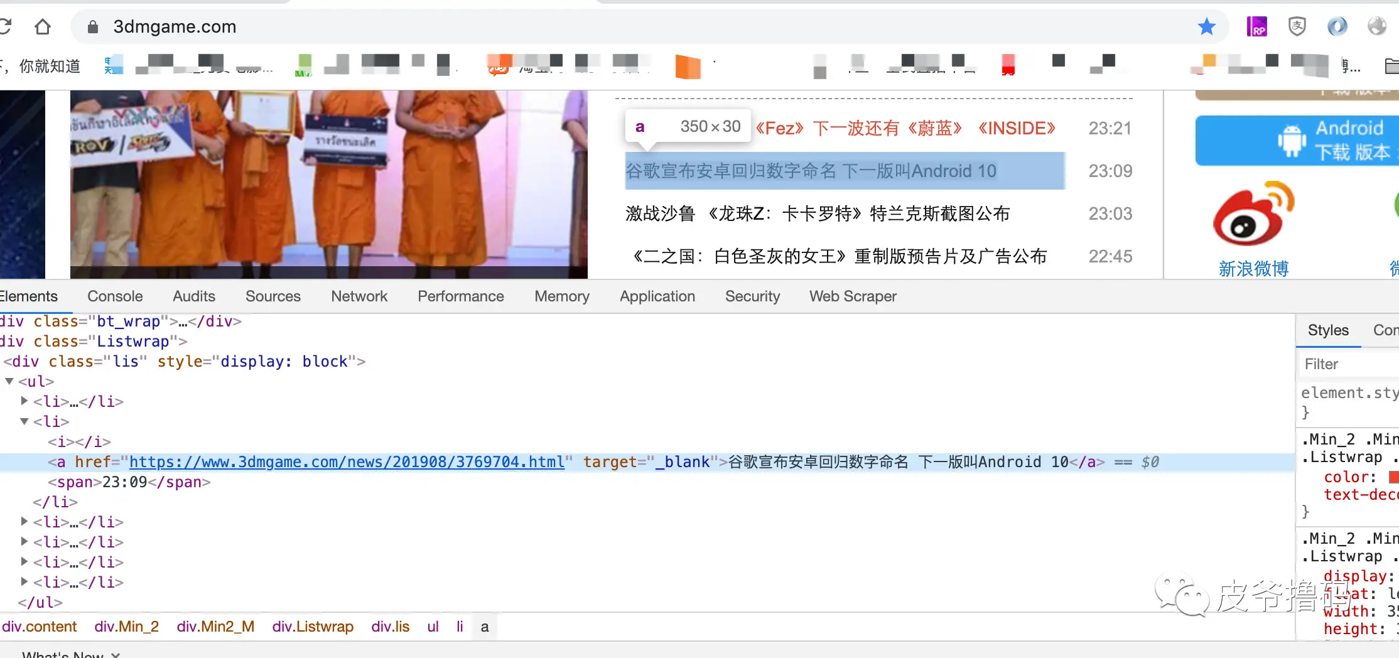Image resolution: width=1399 pixels, height=658 pixels.
Task: Select ul in the breadcrumb bar
Action: (433, 627)
